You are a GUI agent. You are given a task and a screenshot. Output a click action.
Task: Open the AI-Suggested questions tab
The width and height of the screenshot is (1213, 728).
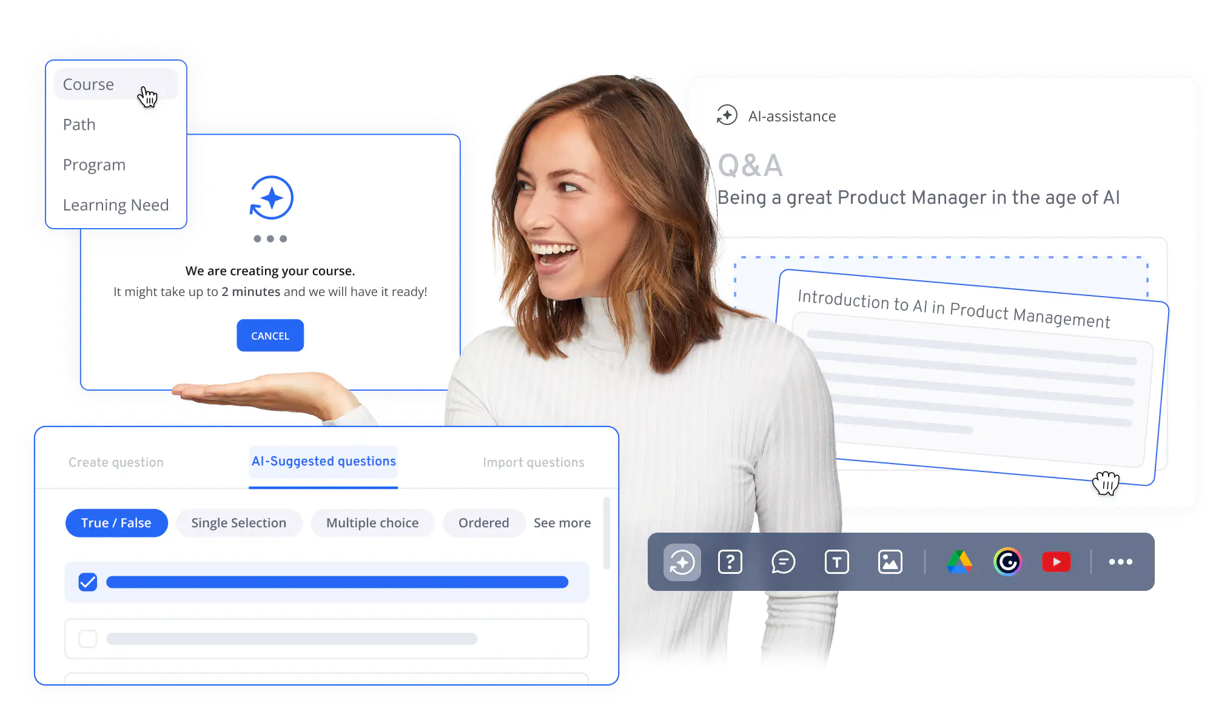pyautogui.click(x=323, y=461)
